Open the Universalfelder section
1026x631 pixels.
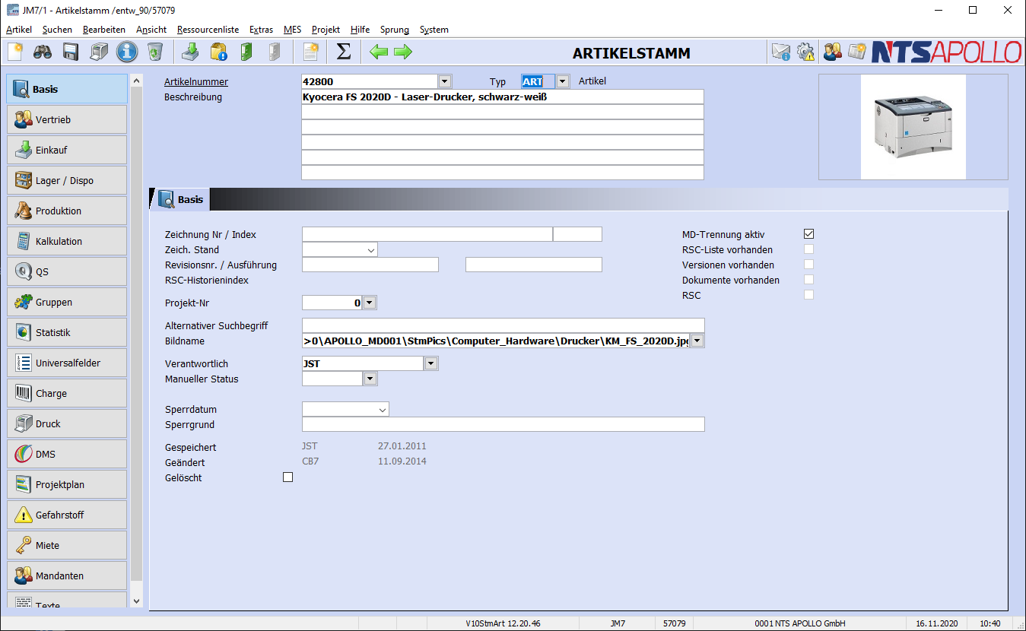(x=67, y=363)
